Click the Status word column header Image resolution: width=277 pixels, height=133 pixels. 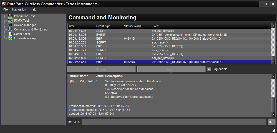point(132,26)
